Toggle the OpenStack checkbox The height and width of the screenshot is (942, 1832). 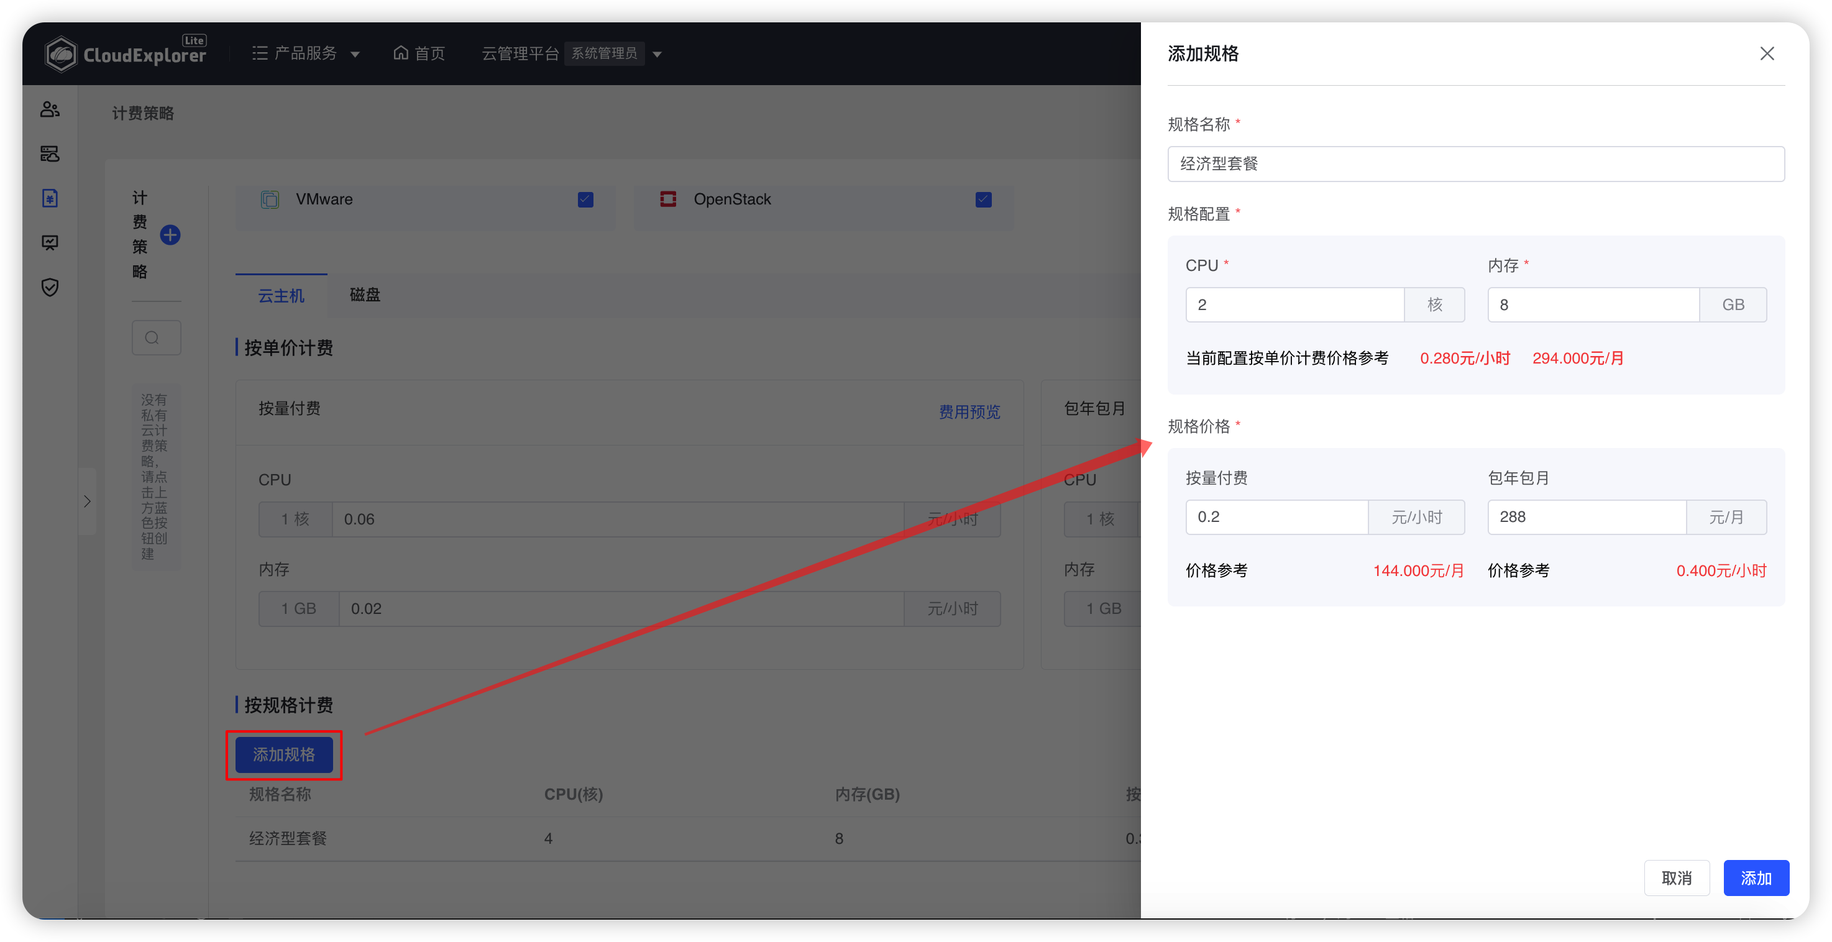point(984,200)
